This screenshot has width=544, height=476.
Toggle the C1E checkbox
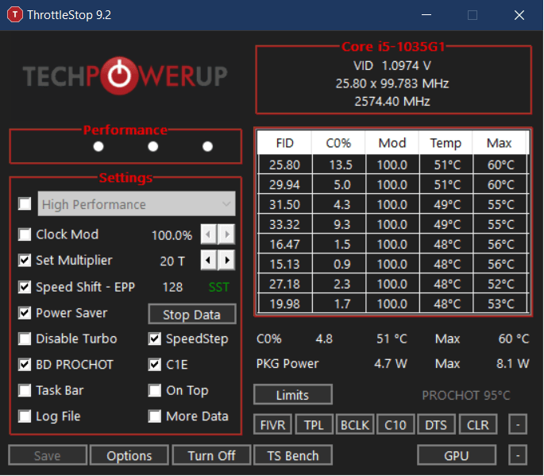click(x=155, y=365)
